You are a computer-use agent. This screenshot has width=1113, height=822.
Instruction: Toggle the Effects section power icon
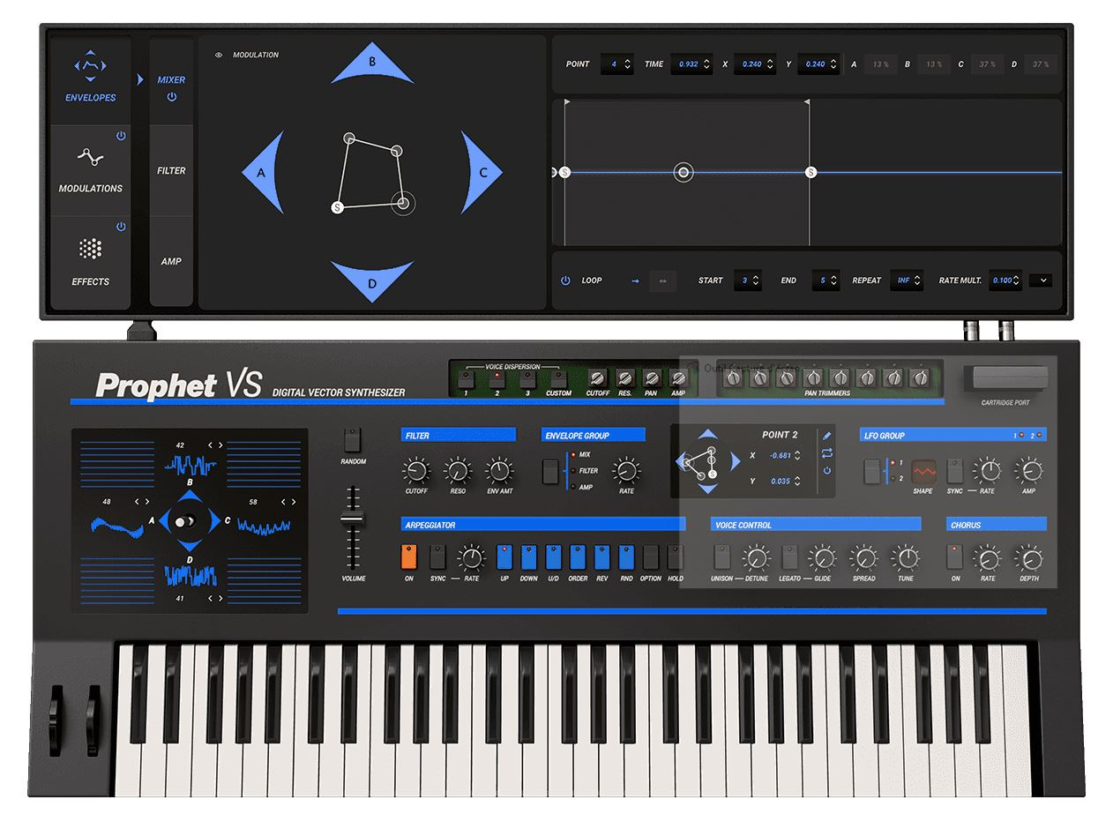[x=121, y=227]
